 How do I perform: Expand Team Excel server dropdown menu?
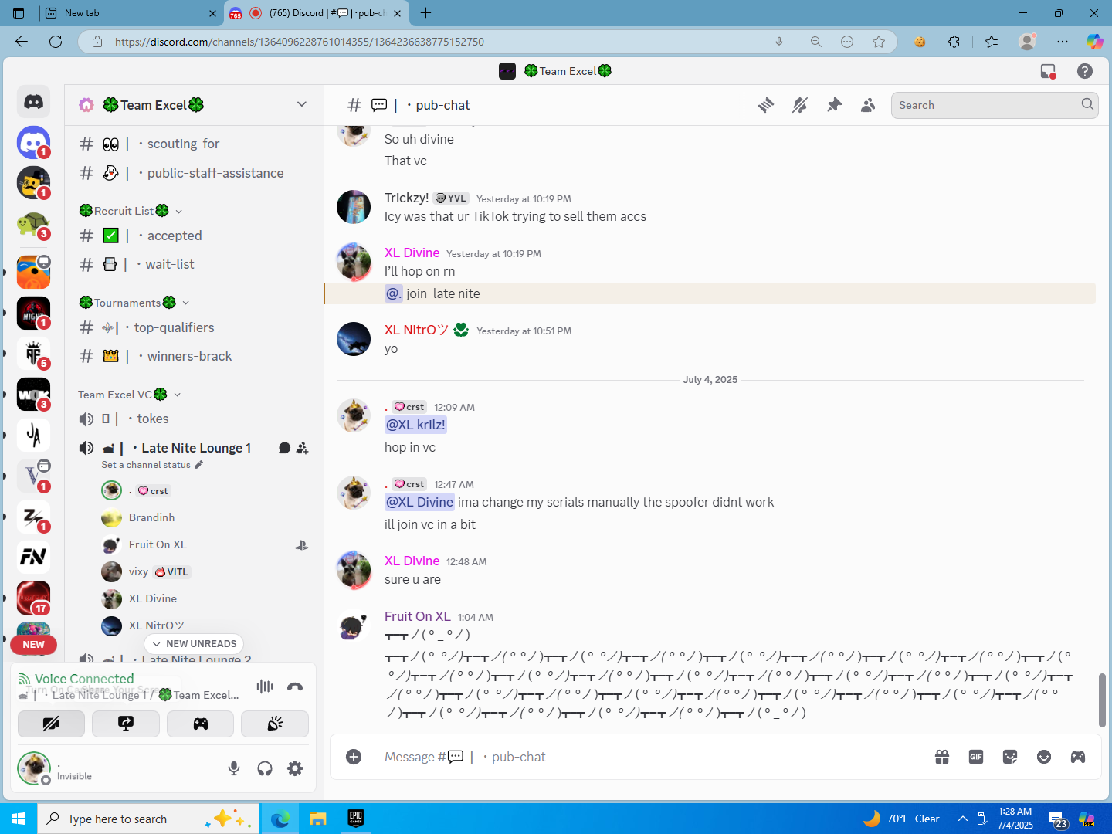coord(302,104)
